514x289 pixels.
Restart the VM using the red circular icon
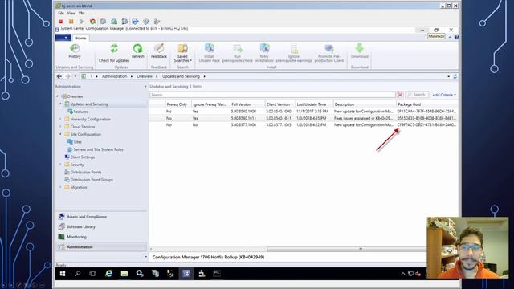point(93,22)
